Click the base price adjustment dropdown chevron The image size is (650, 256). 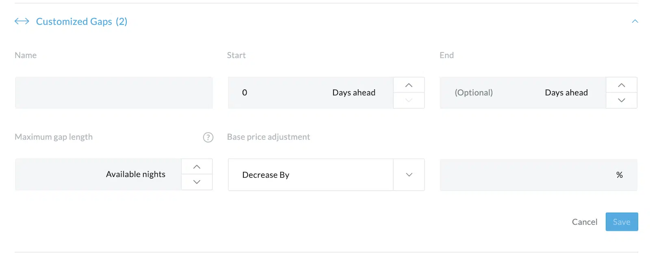point(409,175)
